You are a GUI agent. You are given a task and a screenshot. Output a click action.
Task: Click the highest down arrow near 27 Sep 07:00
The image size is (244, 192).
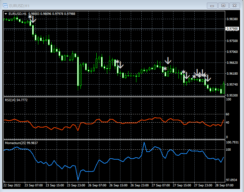click(x=168, y=60)
